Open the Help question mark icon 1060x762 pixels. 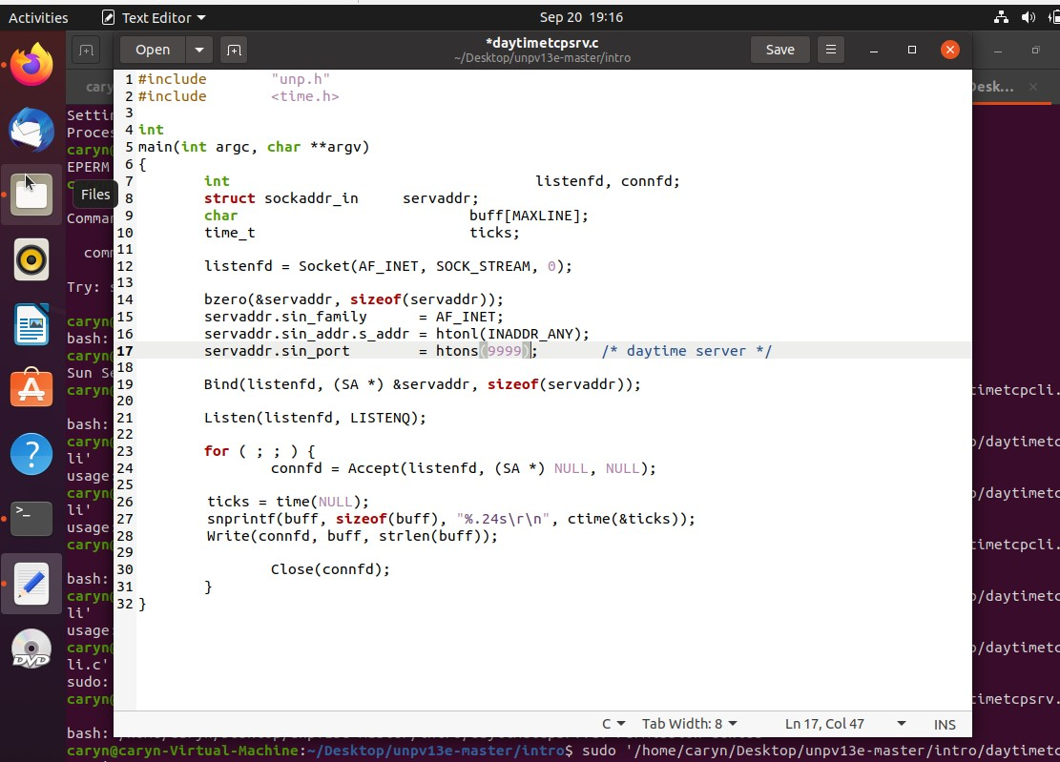(x=31, y=454)
